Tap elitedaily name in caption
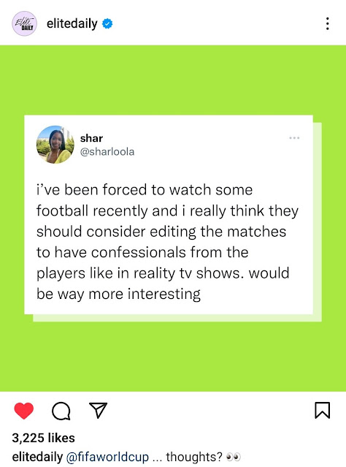The image size is (346, 467). 37,457
